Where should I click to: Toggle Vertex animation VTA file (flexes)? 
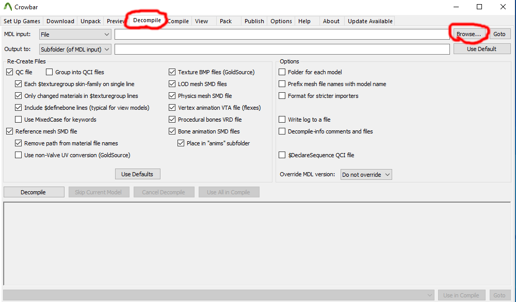(172, 108)
